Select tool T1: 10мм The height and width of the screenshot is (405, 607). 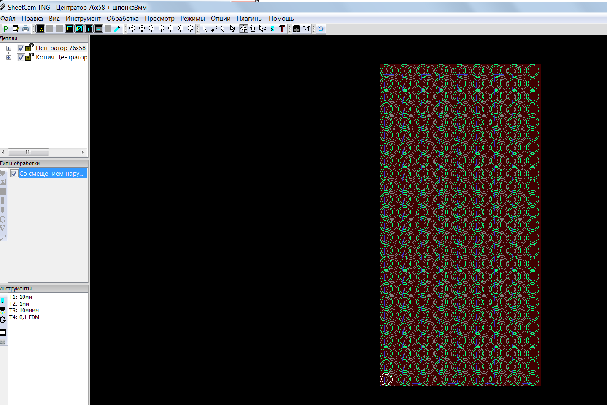click(x=21, y=297)
